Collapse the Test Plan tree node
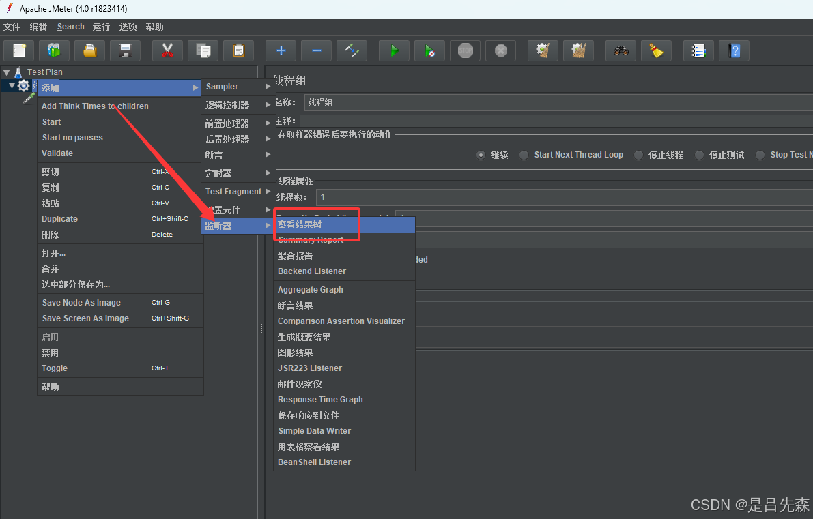The image size is (813, 519). 6,72
